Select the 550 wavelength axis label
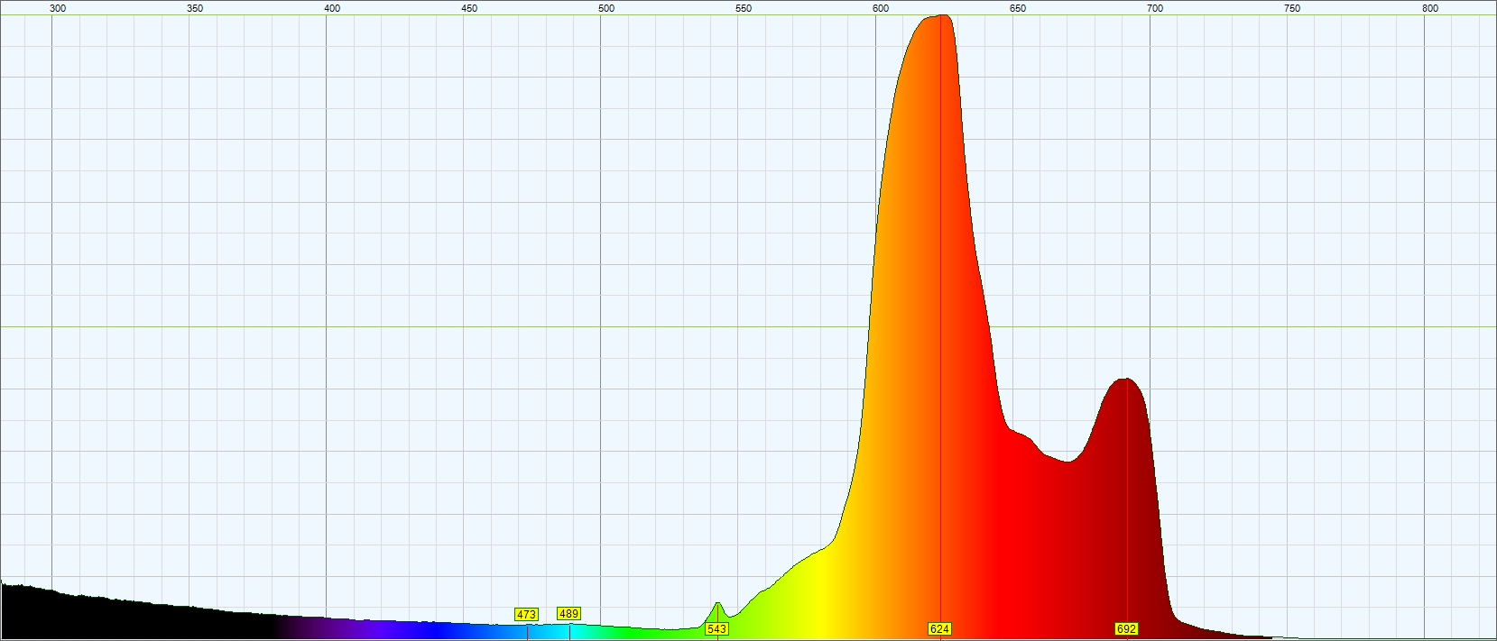Image resolution: width=1497 pixels, height=641 pixels. 744,8
